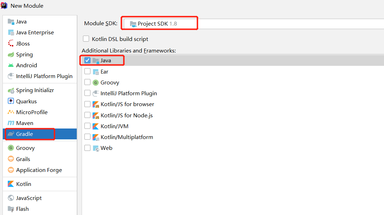The image size is (384, 215).
Task: Click the Grails icon
Action: click(11, 159)
